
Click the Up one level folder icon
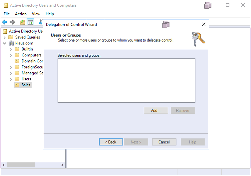coord(22,22)
